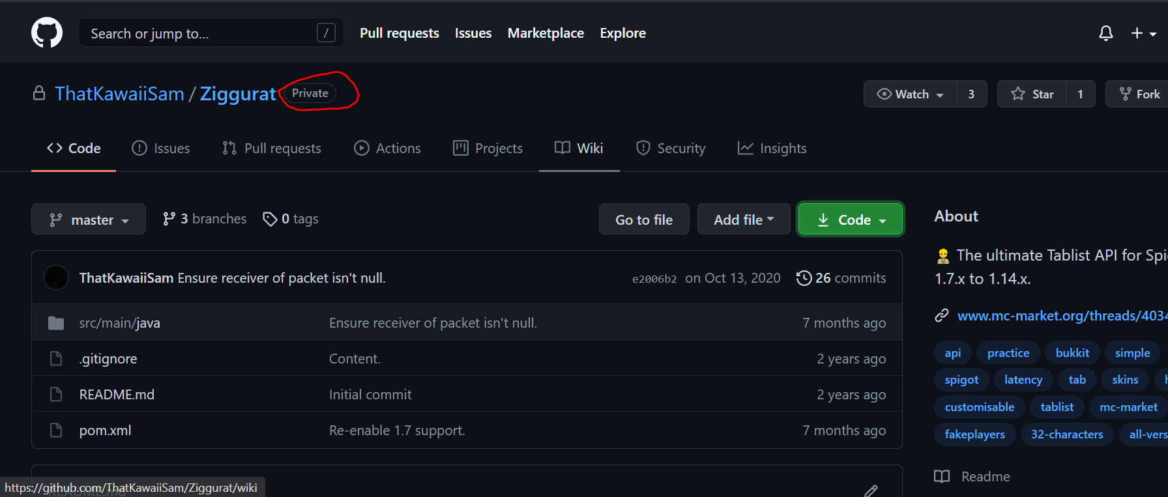Edit README with the pencil icon
The image size is (1168, 497).
tap(871, 490)
